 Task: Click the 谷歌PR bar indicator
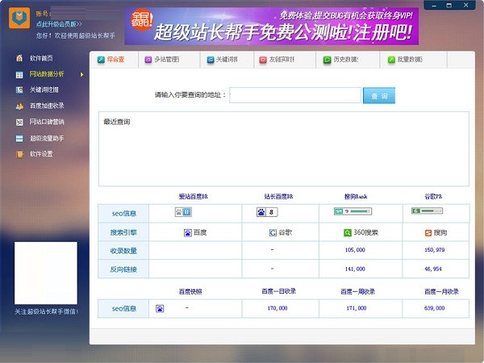coord(428,211)
